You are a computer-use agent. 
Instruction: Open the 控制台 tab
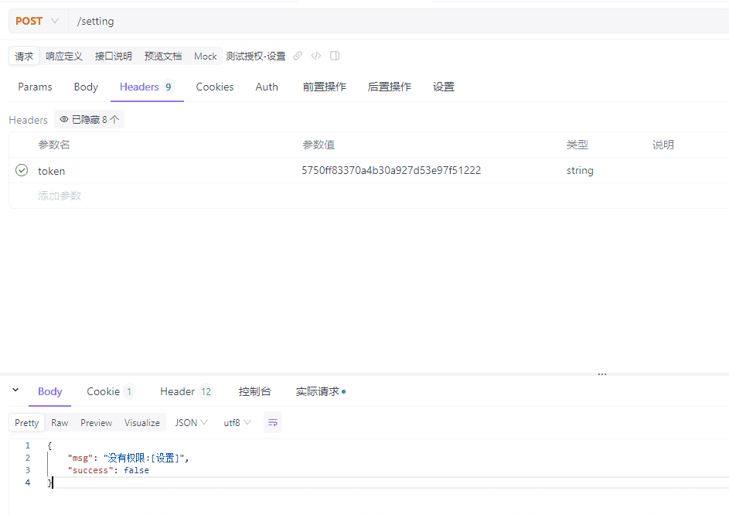click(254, 392)
